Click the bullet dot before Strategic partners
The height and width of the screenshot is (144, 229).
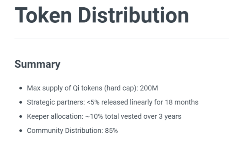(x=21, y=102)
